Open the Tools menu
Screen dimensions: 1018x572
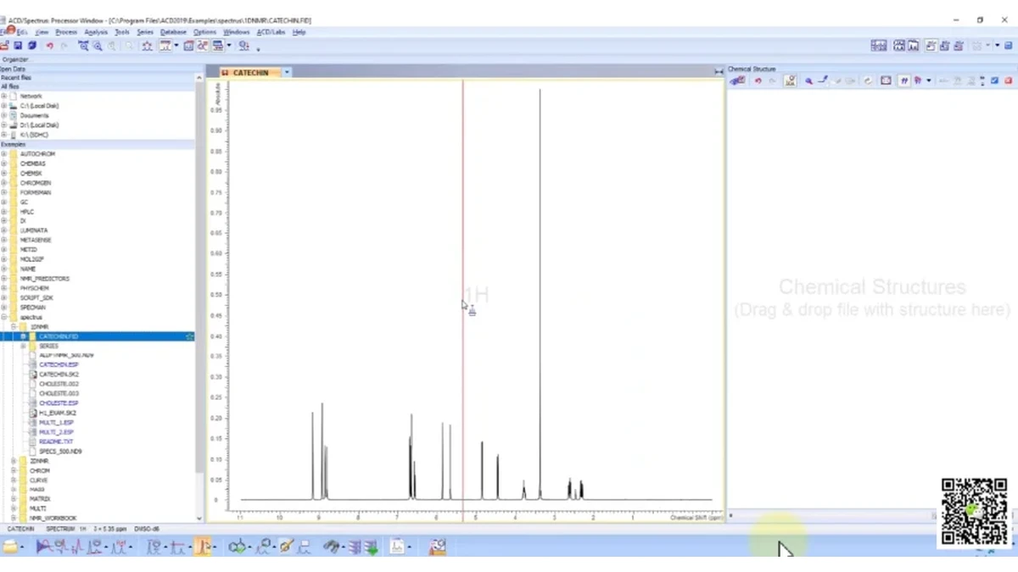pyautogui.click(x=122, y=32)
